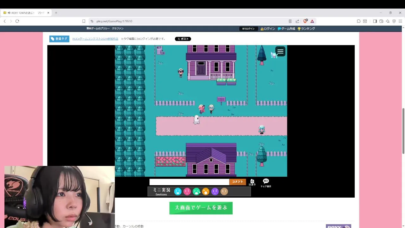Click the page vertical scrollbar thumb

403,130
